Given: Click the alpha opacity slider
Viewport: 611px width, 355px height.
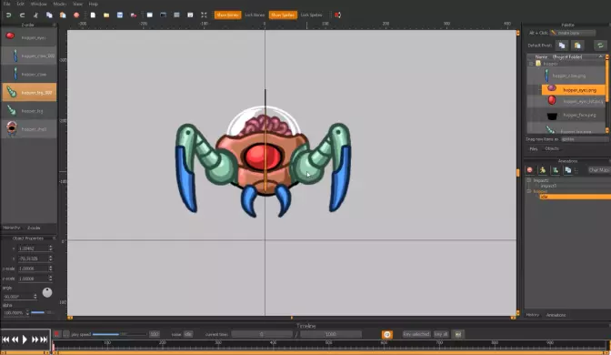Looking at the screenshot, I should (x=42, y=312).
